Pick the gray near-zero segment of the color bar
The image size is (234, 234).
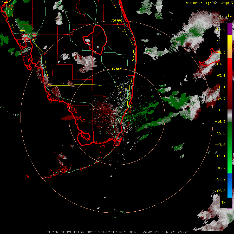230,116
